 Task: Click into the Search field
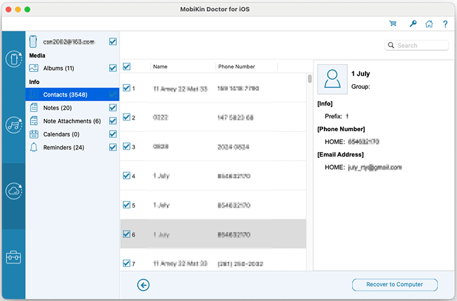click(x=417, y=45)
